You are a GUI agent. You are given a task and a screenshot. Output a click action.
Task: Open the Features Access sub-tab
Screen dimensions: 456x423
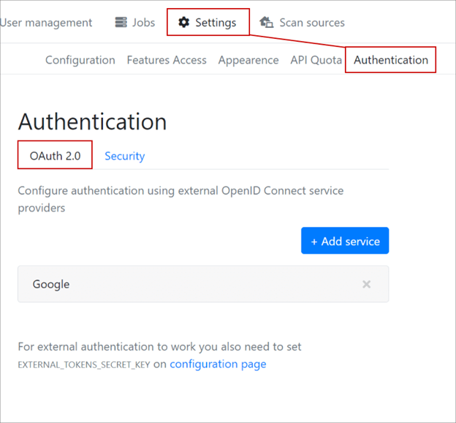[x=167, y=60]
